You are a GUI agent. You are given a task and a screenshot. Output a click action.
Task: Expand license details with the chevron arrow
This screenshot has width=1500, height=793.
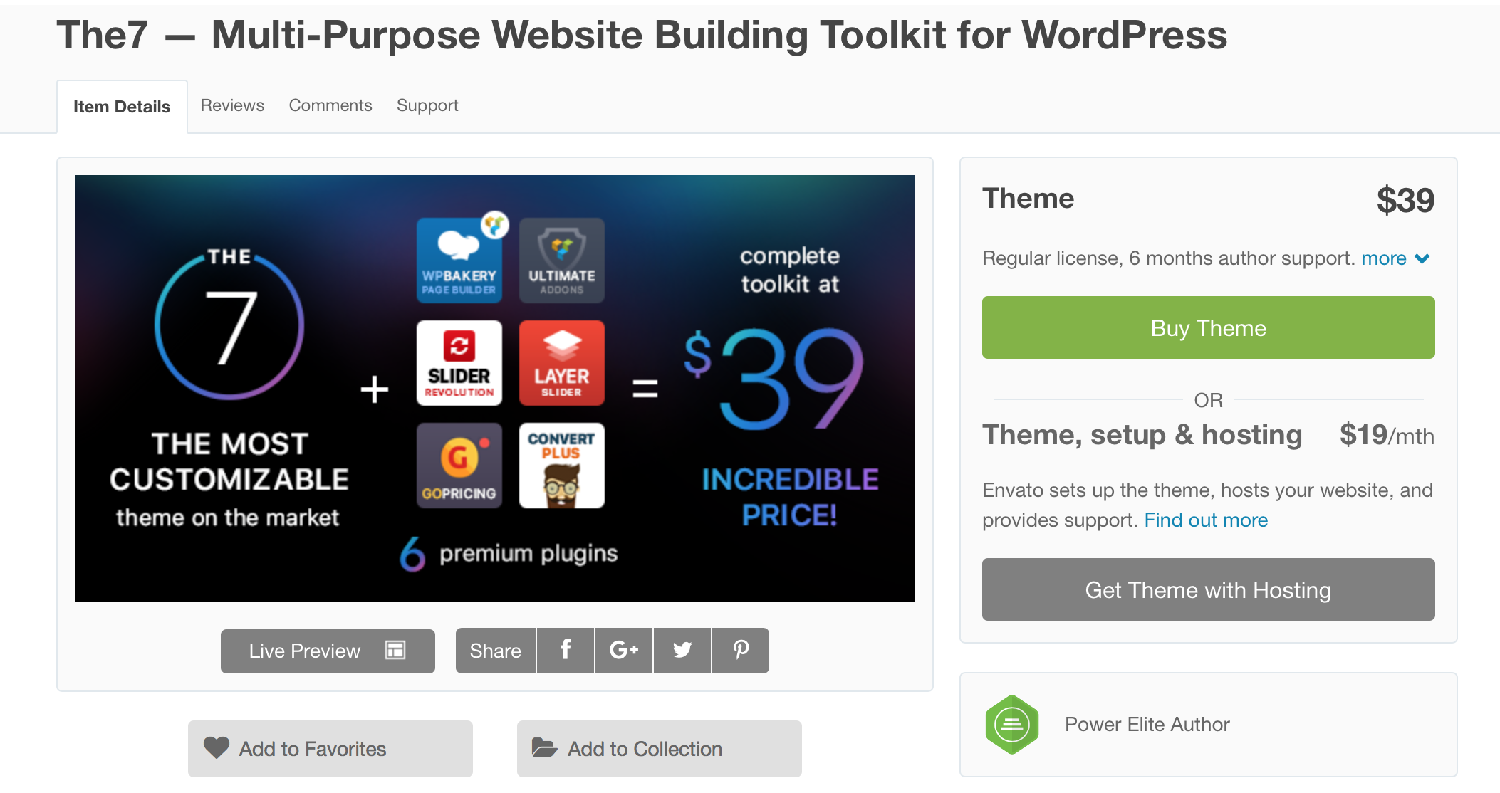(x=1422, y=258)
